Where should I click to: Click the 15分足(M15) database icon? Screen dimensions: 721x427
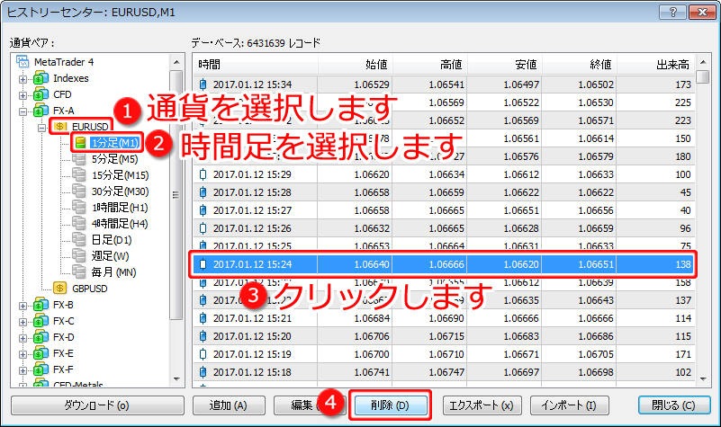79,175
